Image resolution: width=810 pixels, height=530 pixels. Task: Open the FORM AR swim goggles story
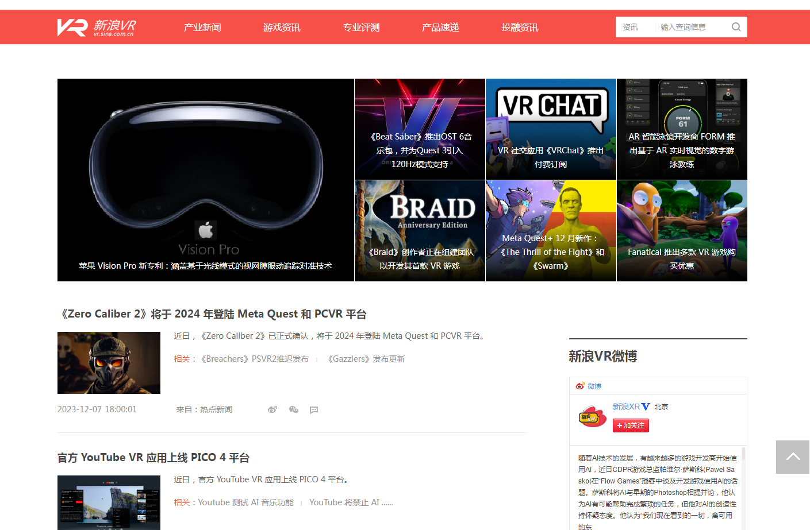click(x=682, y=129)
